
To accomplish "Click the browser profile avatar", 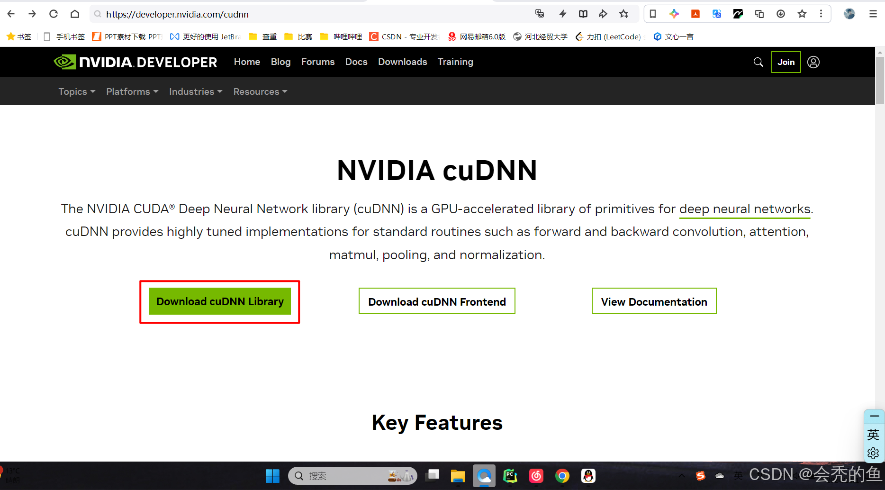I will (x=849, y=14).
